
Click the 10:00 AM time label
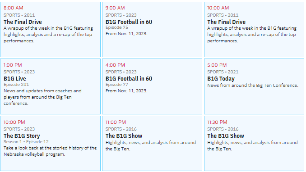pos(218,8)
